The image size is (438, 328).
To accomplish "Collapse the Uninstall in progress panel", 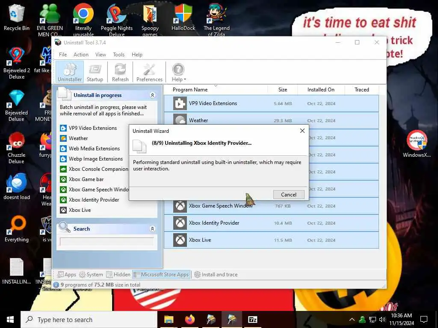I will 153,95.
